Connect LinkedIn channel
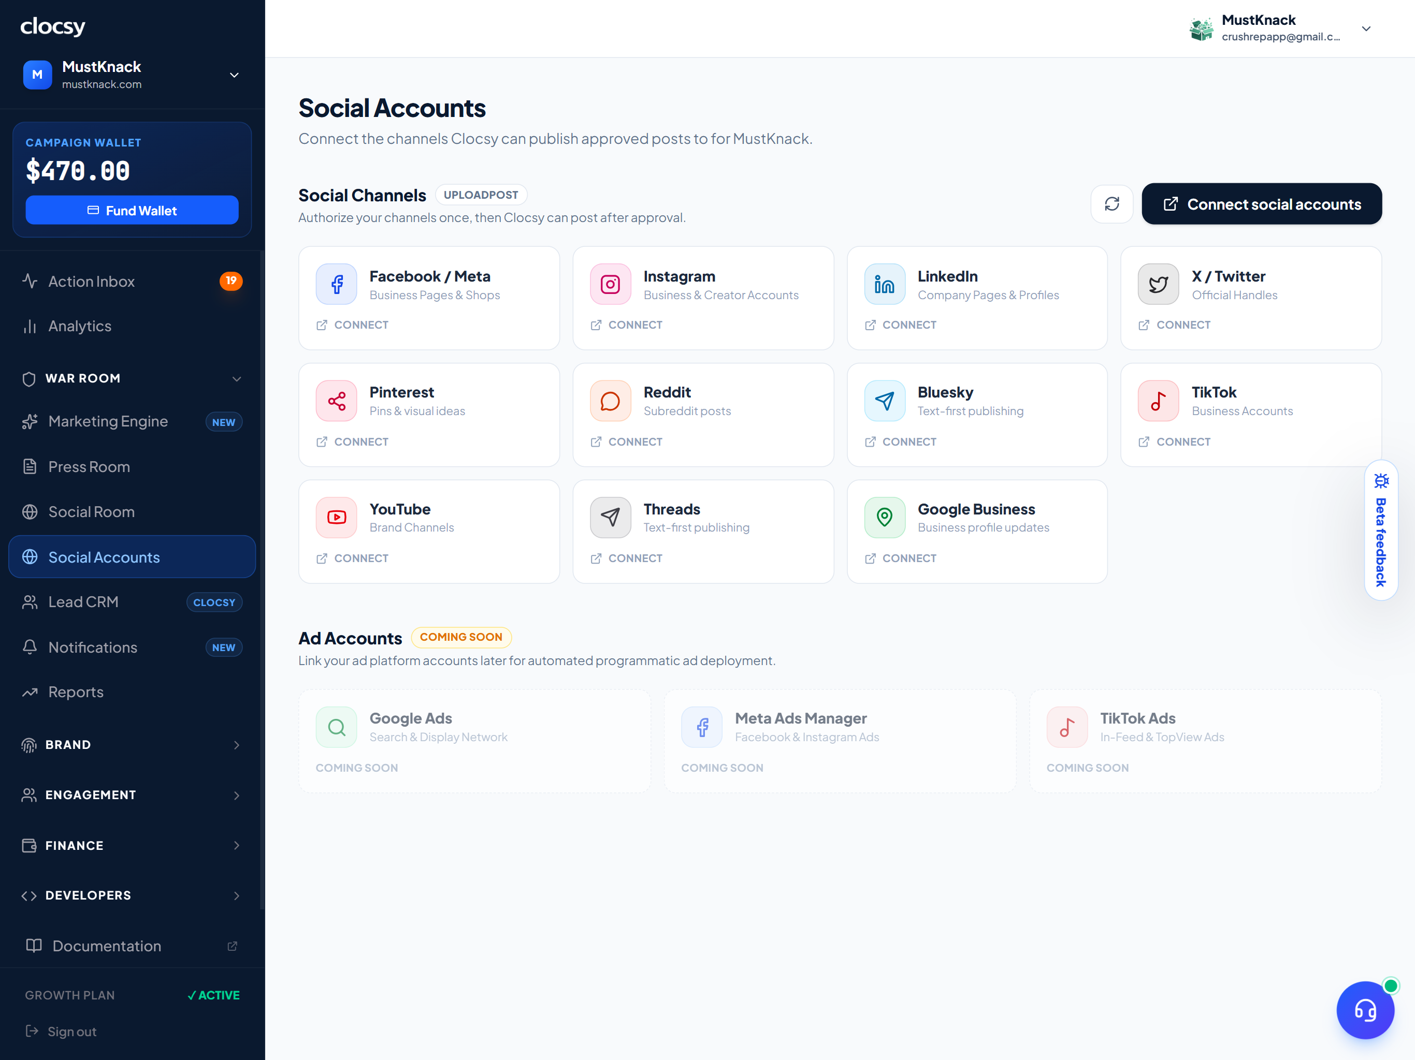Screen dimensions: 1415x1060 (900, 325)
